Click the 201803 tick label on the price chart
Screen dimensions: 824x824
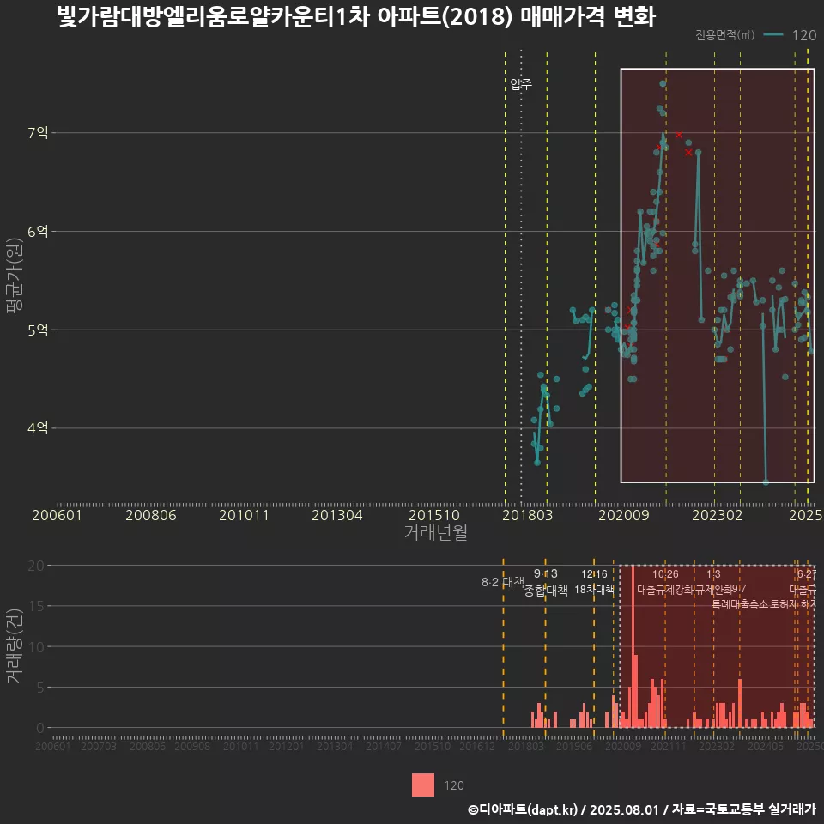528,515
